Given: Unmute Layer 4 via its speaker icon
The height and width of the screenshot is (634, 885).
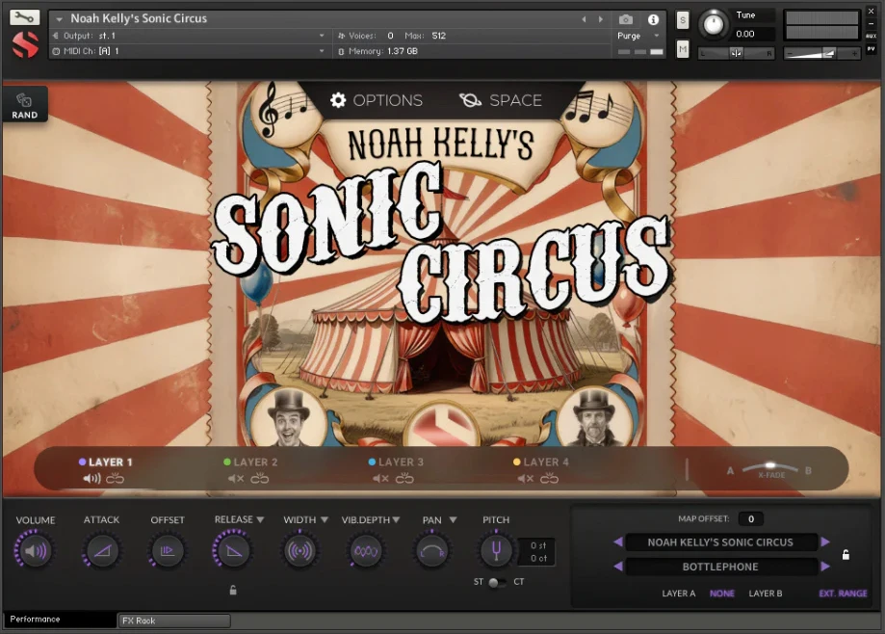Looking at the screenshot, I should click(526, 479).
